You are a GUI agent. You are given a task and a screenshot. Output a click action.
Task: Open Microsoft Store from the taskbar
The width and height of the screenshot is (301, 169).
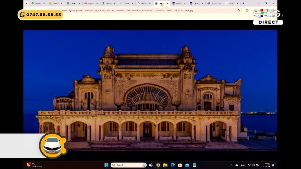tap(180, 165)
